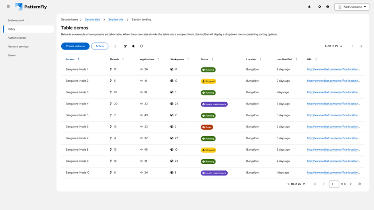Jump to first page in bottom pagination
Image resolution: width=374 pixels, height=210 pixels.
[x=315, y=184]
